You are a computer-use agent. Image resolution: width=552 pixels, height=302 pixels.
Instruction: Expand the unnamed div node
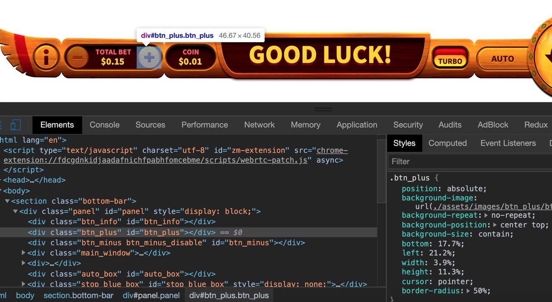tap(24, 263)
